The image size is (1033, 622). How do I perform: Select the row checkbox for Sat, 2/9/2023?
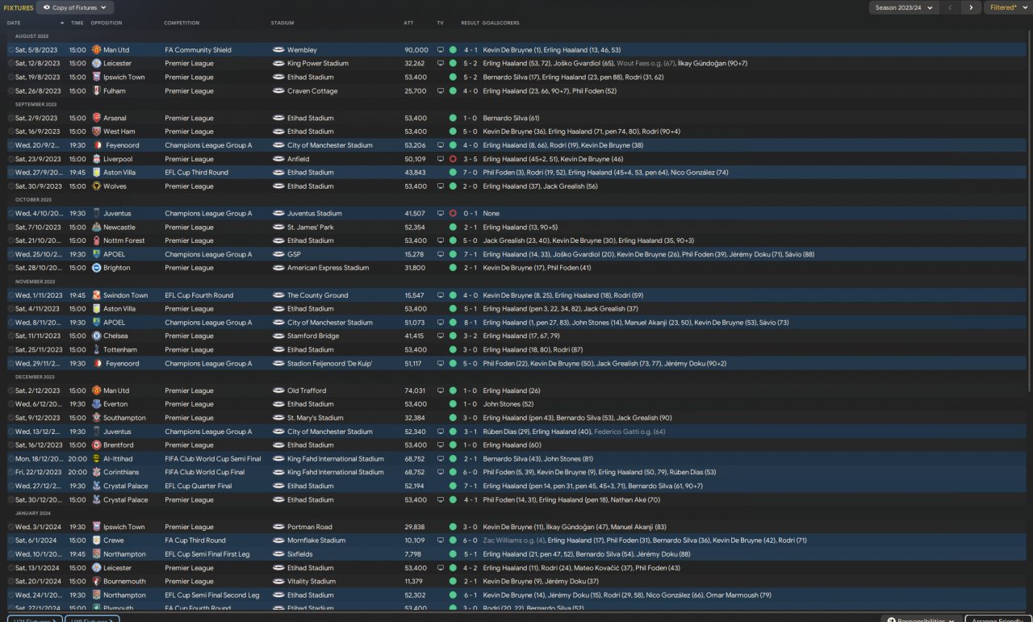[11, 118]
